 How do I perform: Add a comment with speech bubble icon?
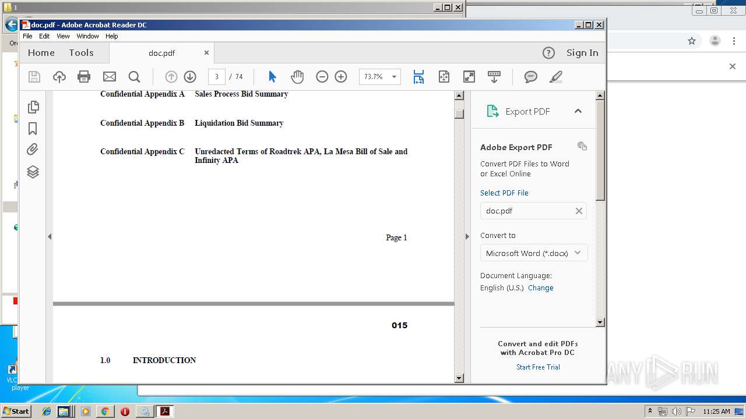click(x=531, y=77)
